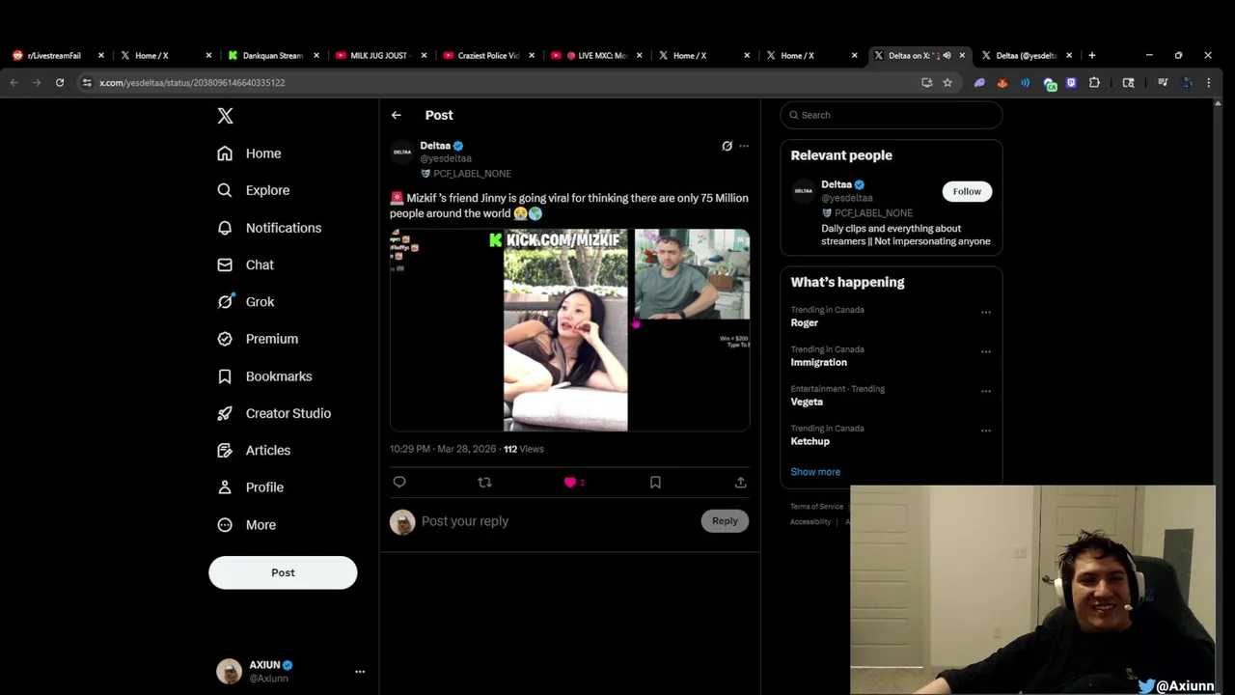Click the white Post button in the sidebar
This screenshot has width=1235, height=695.
[283, 572]
